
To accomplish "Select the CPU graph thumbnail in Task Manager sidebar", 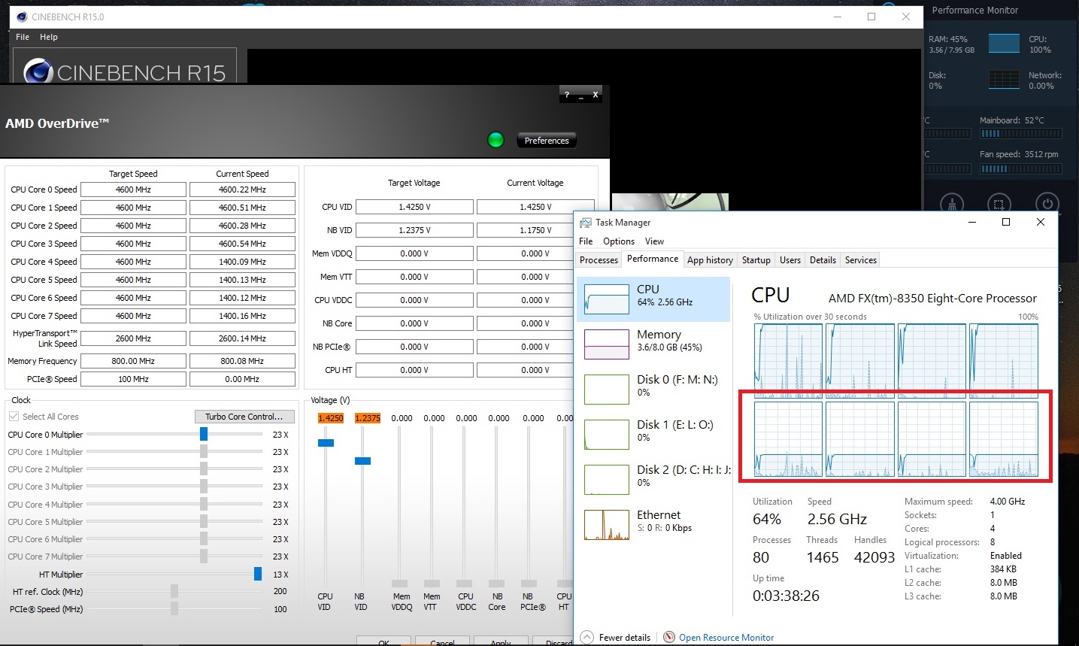I will tap(607, 299).
